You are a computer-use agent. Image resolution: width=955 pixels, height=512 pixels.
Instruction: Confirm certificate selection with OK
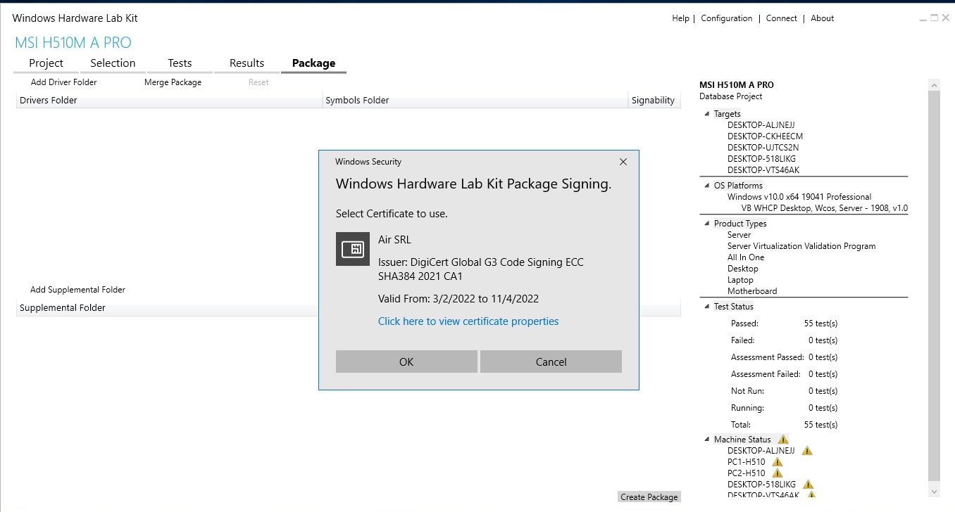[406, 361]
